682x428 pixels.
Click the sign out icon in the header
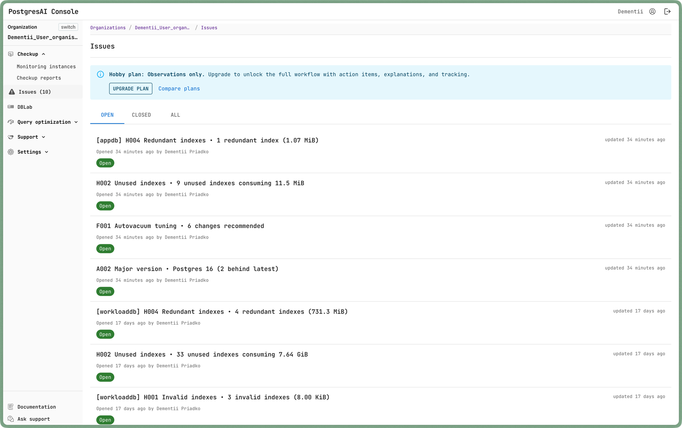point(667,11)
